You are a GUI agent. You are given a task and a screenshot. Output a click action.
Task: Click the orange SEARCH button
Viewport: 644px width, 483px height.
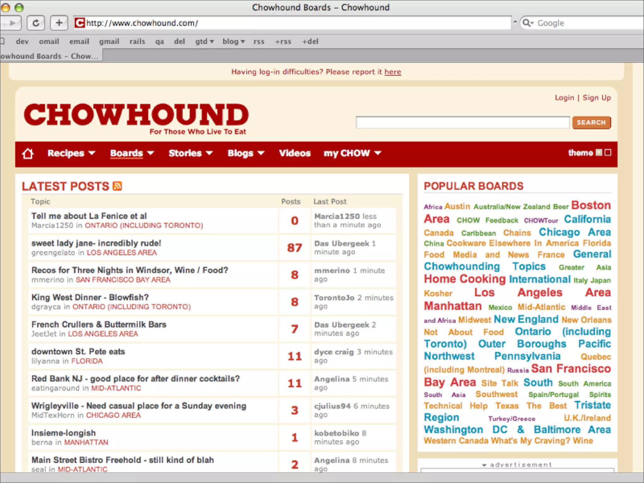coord(591,123)
